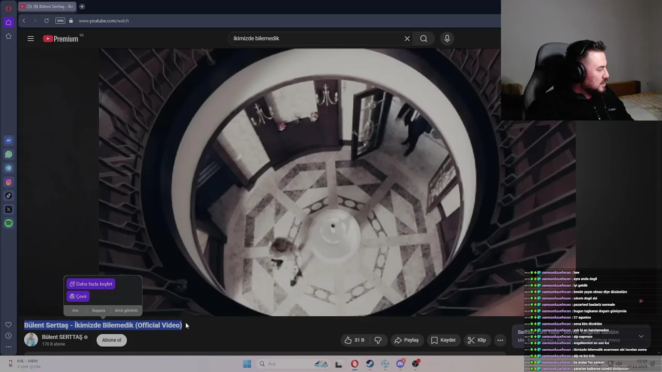Create a clip with Klip
Viewport: 662px width, 372px height.
tap(476, 340)
